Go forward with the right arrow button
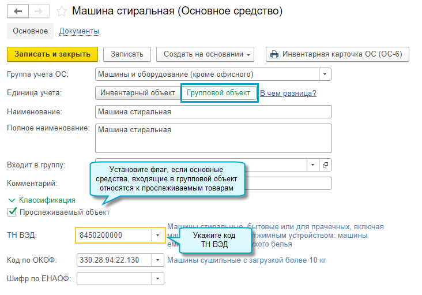Image resolution: width=422 pixels, height=295 pixels. pyautogui.click(x=39, y=12)
